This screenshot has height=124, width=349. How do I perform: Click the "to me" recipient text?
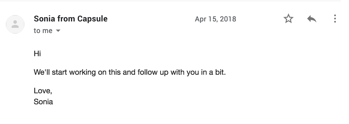(x=43, y=31)
